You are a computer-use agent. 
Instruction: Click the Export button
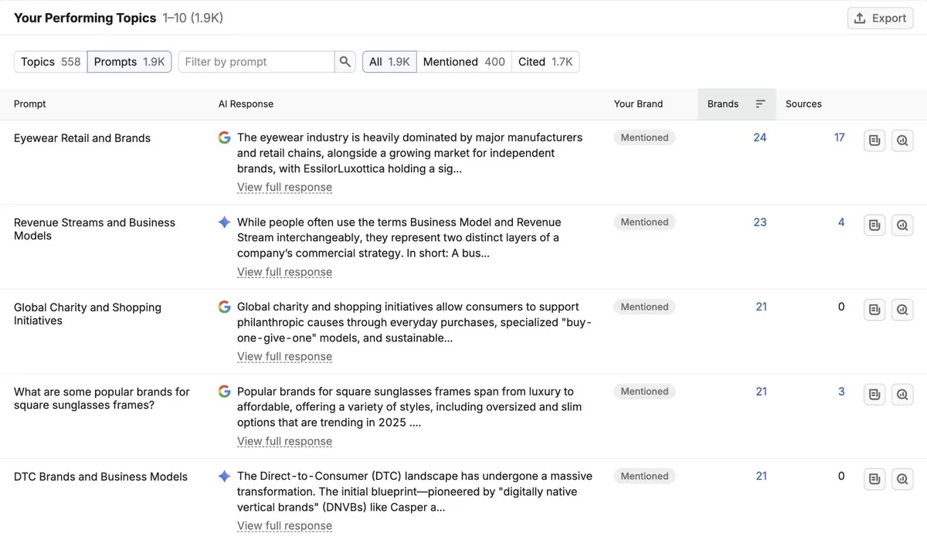[880, 18]
